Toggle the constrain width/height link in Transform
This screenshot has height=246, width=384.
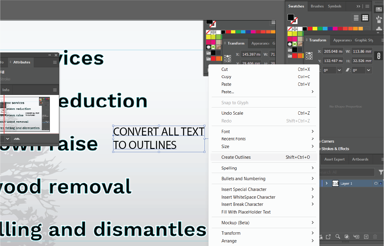(x=378, y=56)
